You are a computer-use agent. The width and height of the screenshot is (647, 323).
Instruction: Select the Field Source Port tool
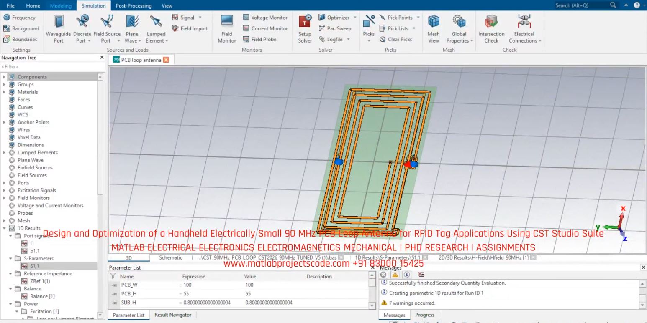(107, 29)
